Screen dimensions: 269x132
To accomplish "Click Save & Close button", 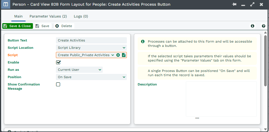I will [18, 26].
